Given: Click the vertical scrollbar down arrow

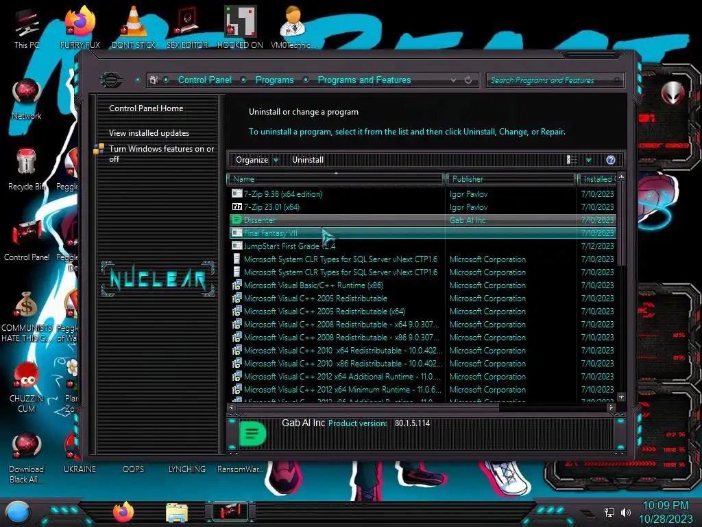Looking at the screenshot, I should (x=621, y=397).
